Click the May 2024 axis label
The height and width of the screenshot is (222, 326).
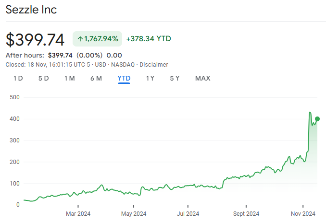[x=133, y=213]
